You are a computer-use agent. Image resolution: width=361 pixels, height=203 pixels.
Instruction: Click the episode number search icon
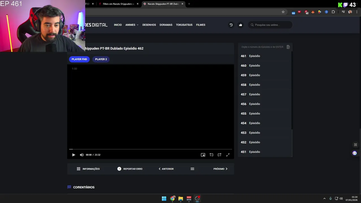(x=288, y=47)
